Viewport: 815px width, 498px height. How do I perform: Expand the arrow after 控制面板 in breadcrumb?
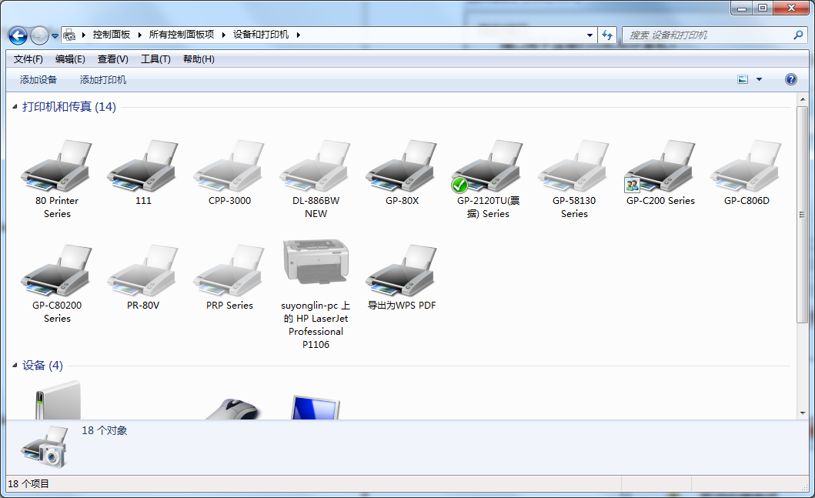point(140,35)
